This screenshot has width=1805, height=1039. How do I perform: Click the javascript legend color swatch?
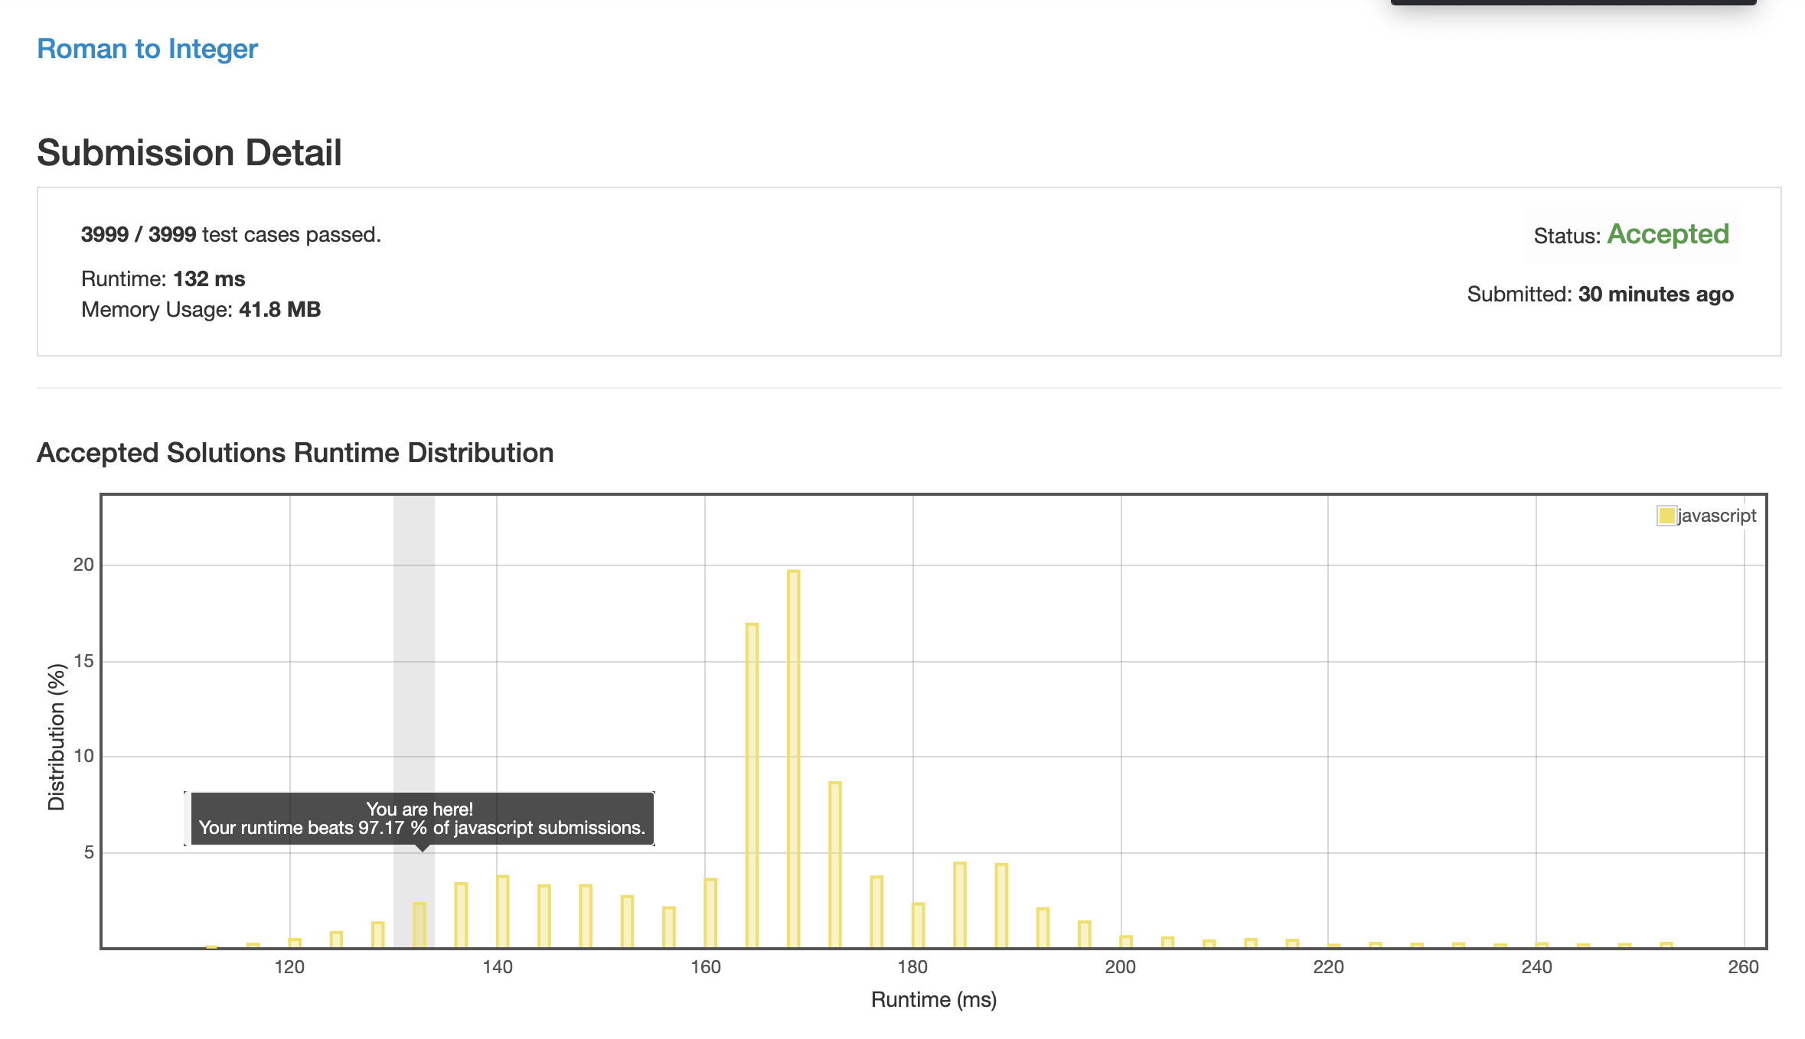[1666, 515]
